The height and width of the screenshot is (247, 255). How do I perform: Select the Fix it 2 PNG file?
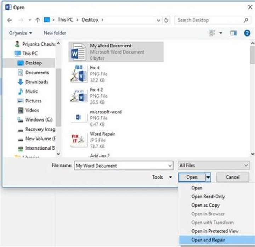(x=89, y=96)
